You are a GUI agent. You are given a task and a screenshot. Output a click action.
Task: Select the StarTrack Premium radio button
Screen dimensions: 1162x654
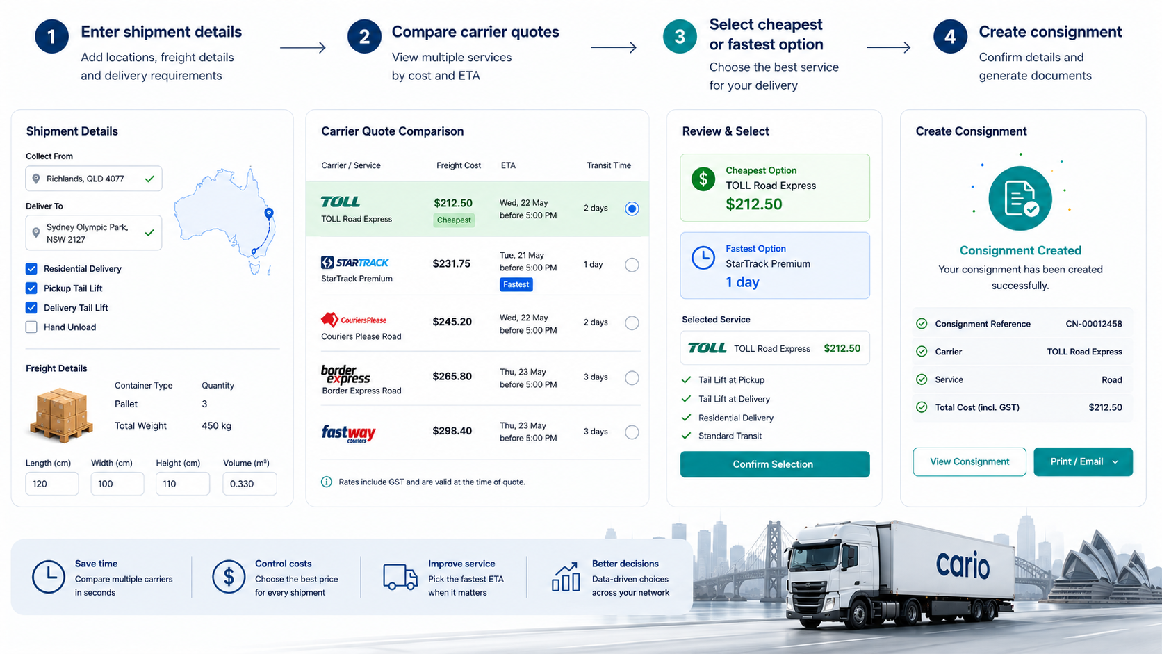(632, 265)
